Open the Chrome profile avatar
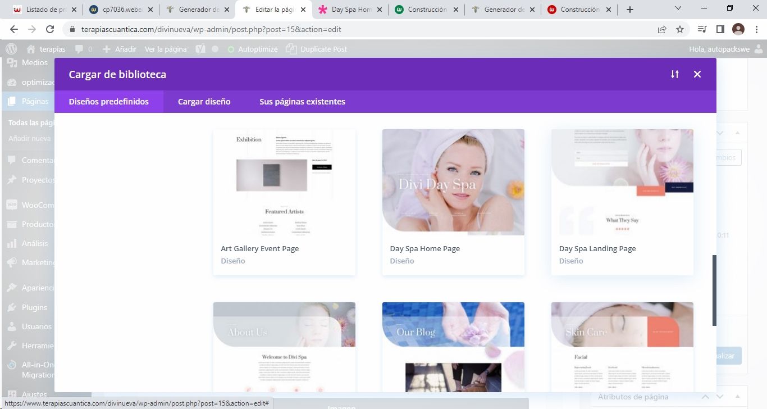767x409 pixels. (738, 29)
